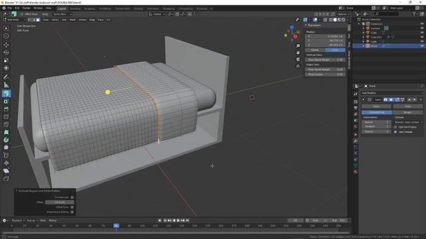Click the current frame marker on timeline

click(116, 226)
